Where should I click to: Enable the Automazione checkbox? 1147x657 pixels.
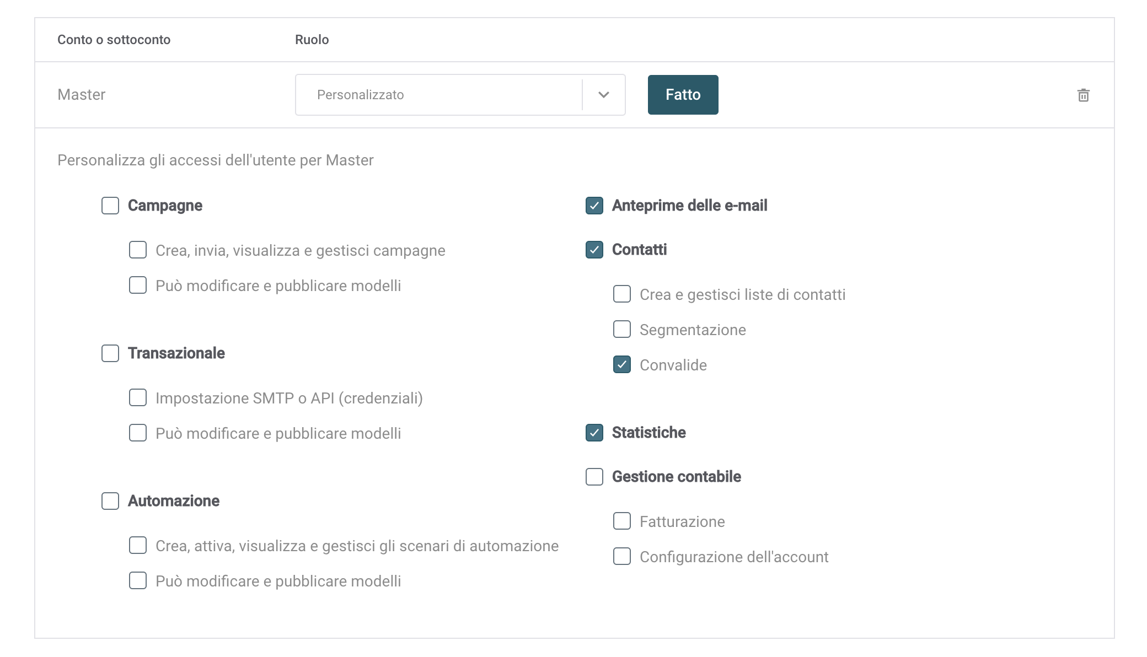click(x=110, y=501)
